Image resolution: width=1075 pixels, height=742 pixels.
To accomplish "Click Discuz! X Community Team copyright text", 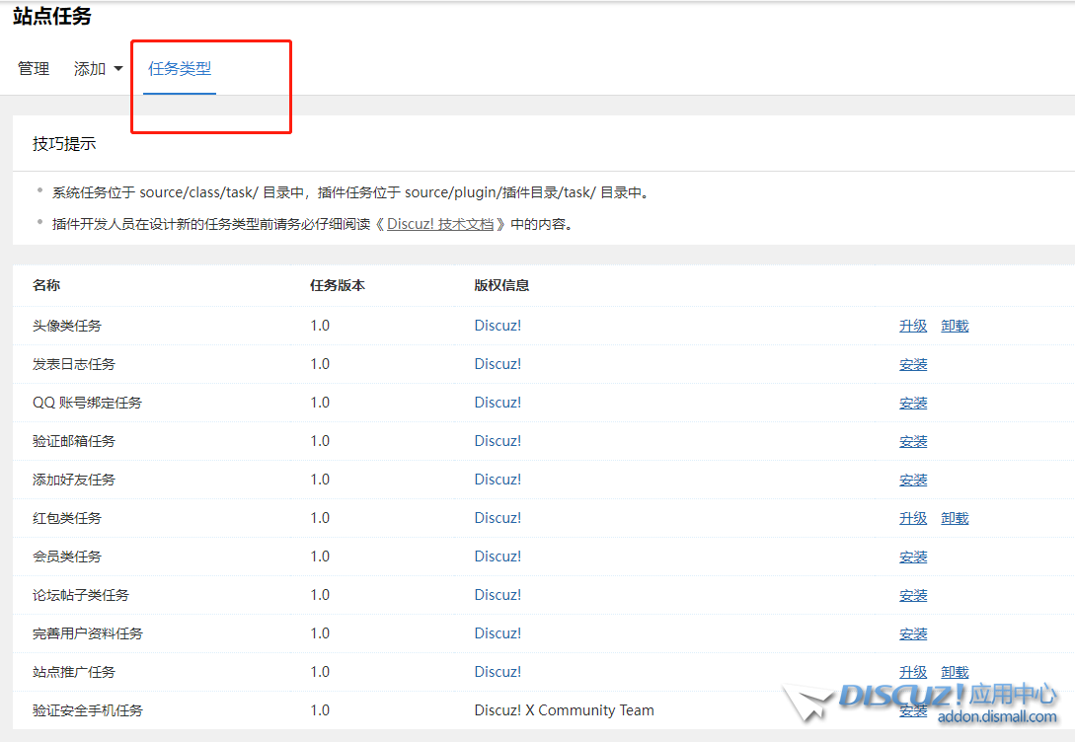I will pyautogui.click(x=564, y=709).
